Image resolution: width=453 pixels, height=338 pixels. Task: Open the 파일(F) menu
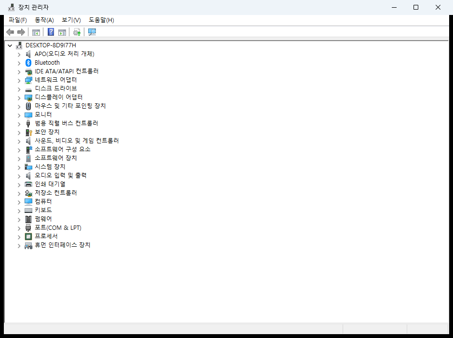tap(18, 20)
